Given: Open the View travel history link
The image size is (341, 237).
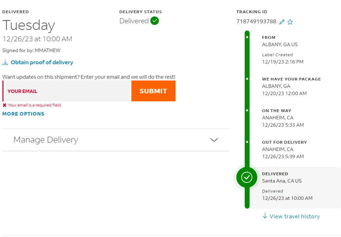Looking at the screenshot, I should point(295,217).
